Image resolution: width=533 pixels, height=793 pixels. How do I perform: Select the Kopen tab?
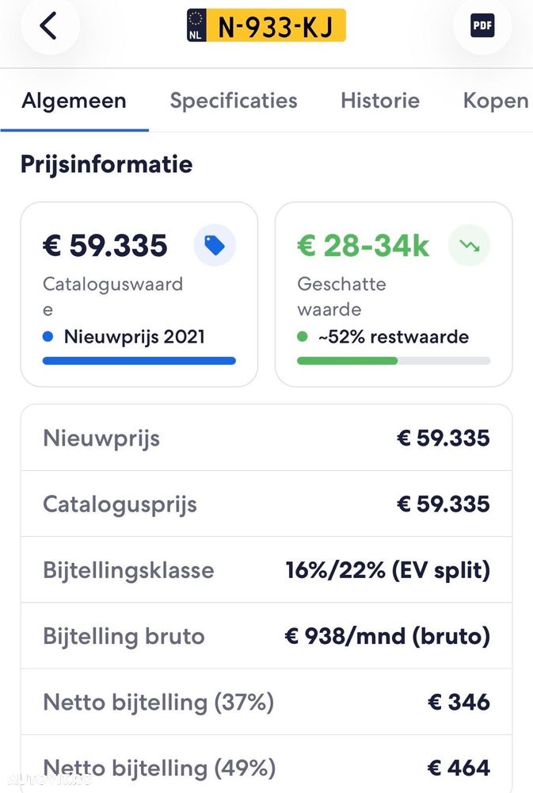click(x=496, y=101)
